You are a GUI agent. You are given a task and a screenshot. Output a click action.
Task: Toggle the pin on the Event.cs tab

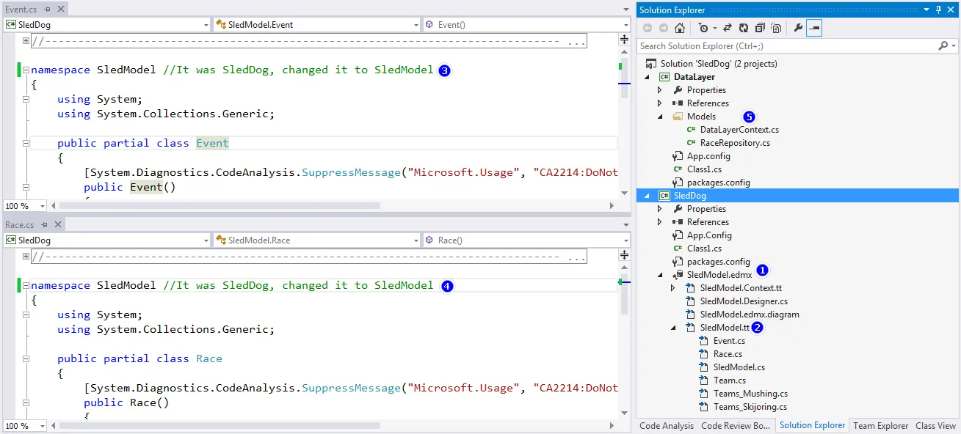tap(46, 10)
